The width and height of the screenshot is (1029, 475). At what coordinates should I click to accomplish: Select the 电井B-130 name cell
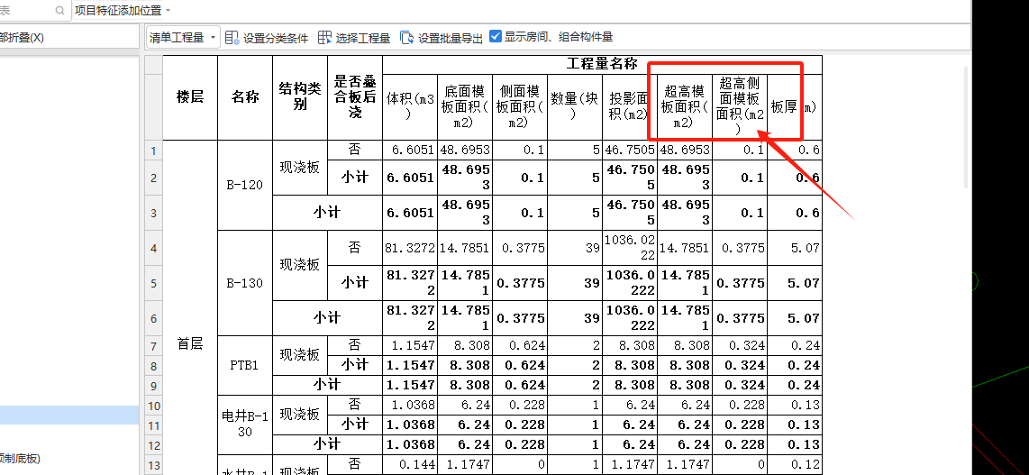tap(245, 425)
